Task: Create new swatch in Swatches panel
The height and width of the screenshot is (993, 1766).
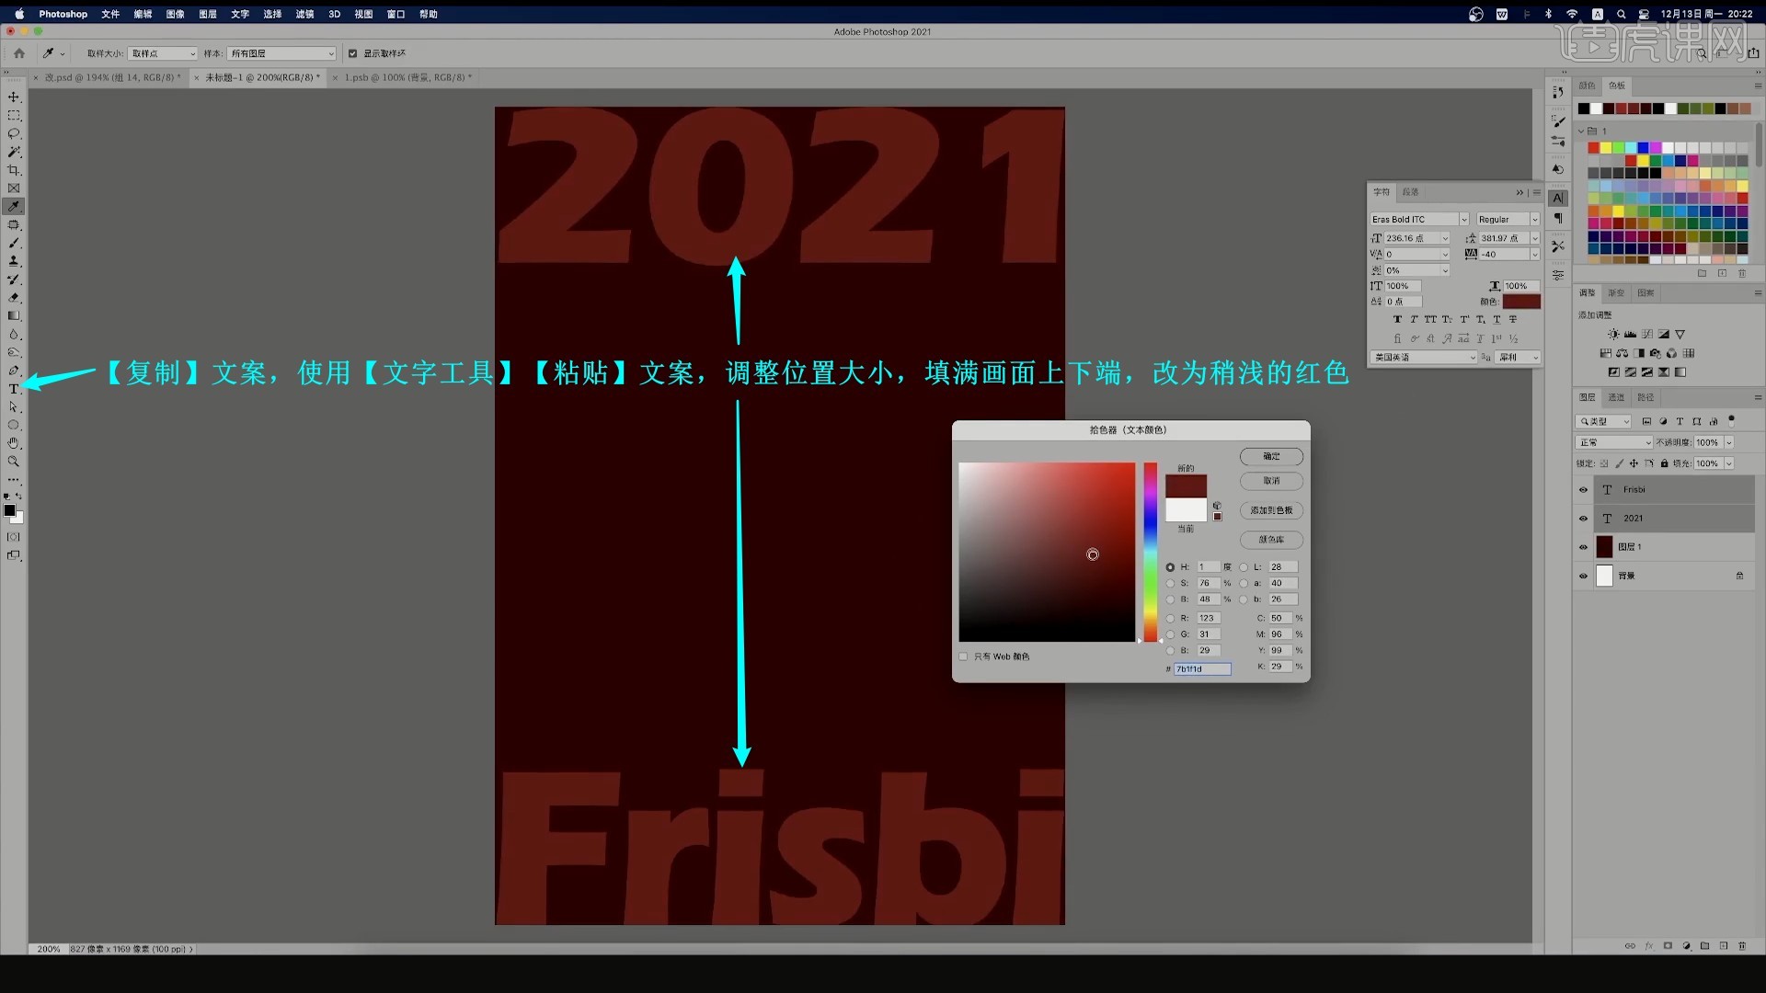Action: [1722, 273]
